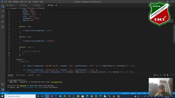Screen dimensions: 175x98
Task: Open the launch profile dropdown next to the plus
Action: pyautogui.click(x=162, y=75)
